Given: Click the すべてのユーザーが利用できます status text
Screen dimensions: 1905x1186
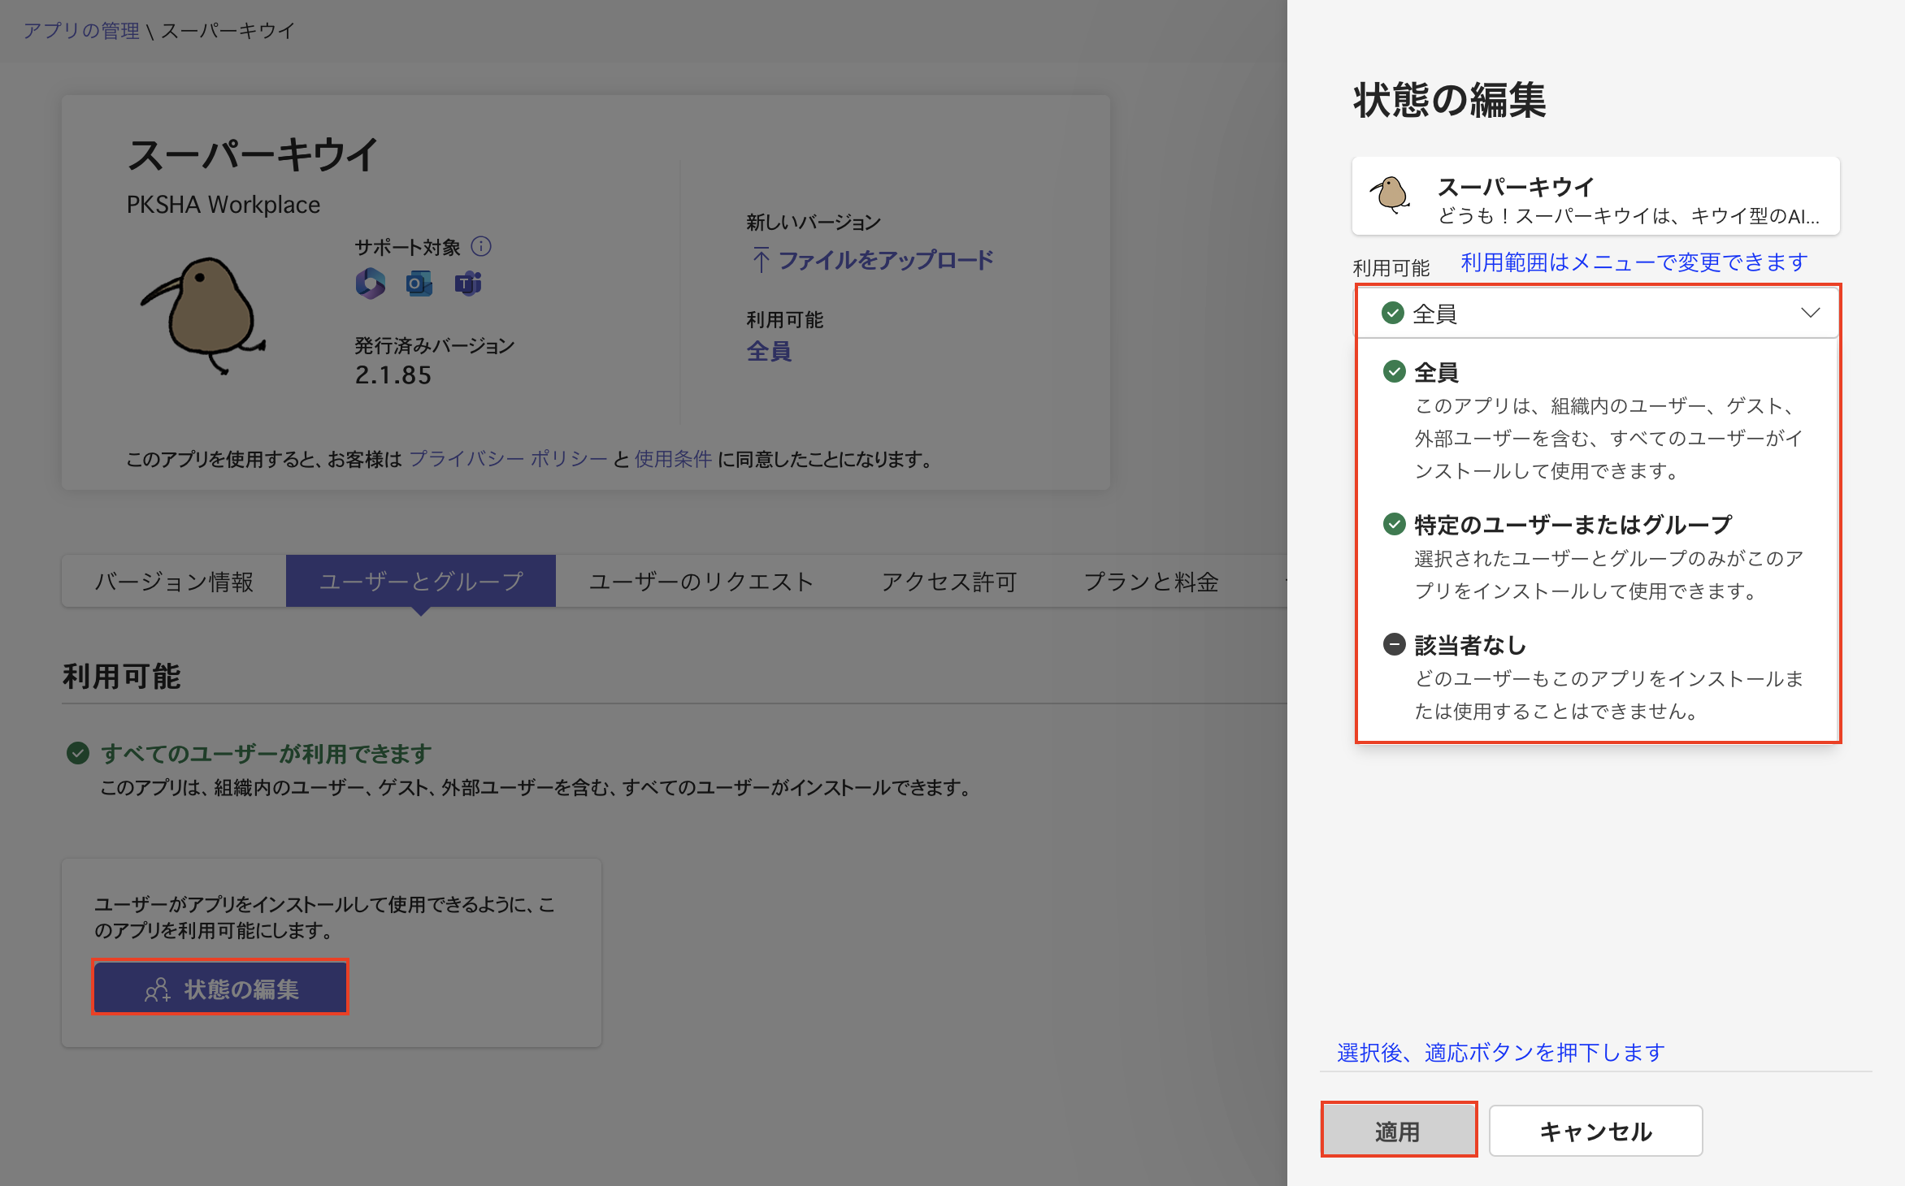Looking at the screenshot, I should point(266,754).
